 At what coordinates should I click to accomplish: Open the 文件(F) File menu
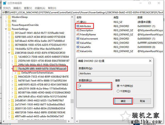(7, 8)
